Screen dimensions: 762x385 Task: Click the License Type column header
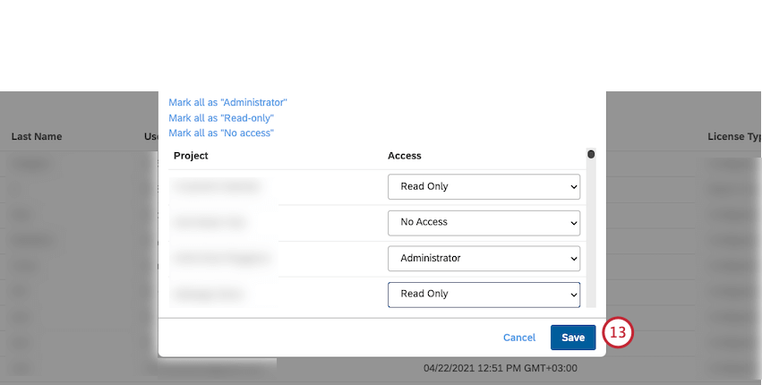(733, 137)
